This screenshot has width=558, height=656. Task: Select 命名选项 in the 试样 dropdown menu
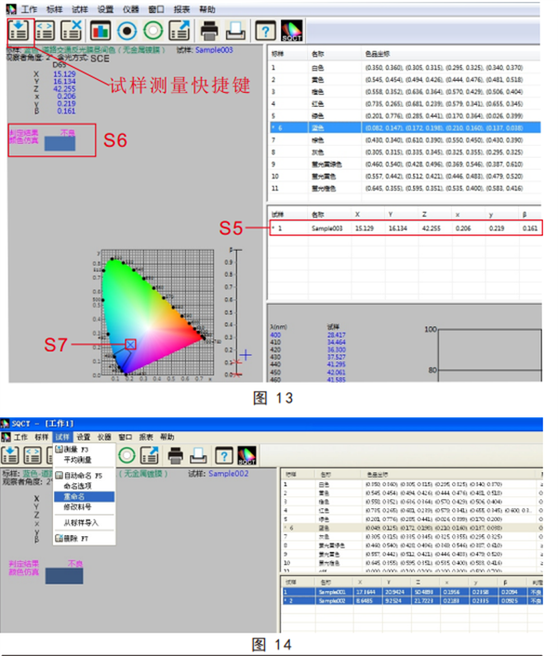(77, 485)
